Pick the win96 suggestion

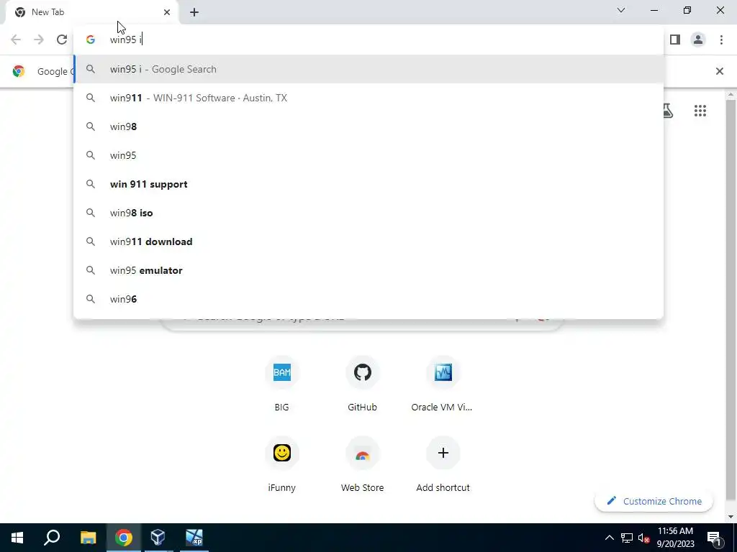tap(368, 299)
